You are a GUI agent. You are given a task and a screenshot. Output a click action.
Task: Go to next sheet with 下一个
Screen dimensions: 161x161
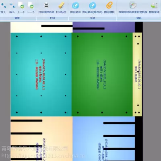[x=31, y=5]
